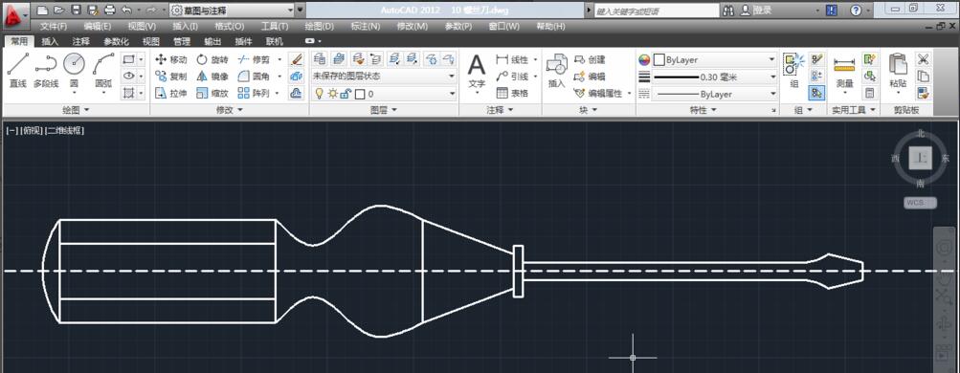Toggle the layer freeze sun icon

point(332,94)
